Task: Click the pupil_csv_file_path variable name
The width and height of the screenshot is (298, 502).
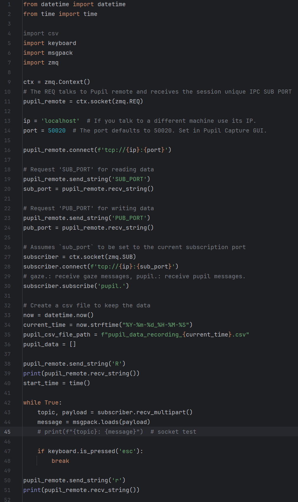Action: (x=57, y=334)
